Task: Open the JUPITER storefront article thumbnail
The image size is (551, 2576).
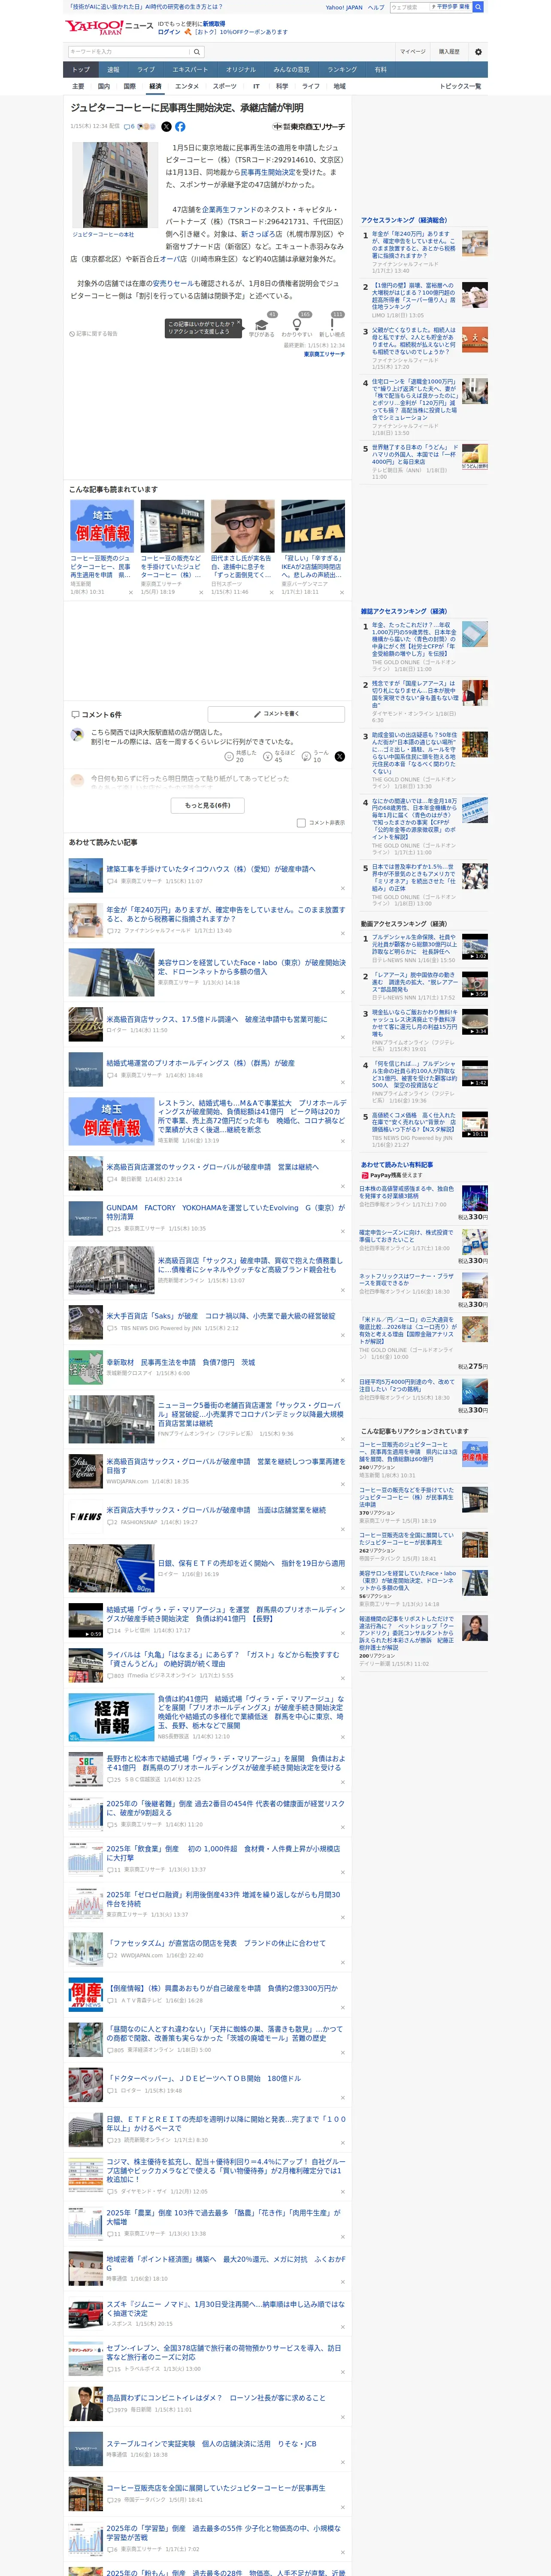Action: (172, 526)
